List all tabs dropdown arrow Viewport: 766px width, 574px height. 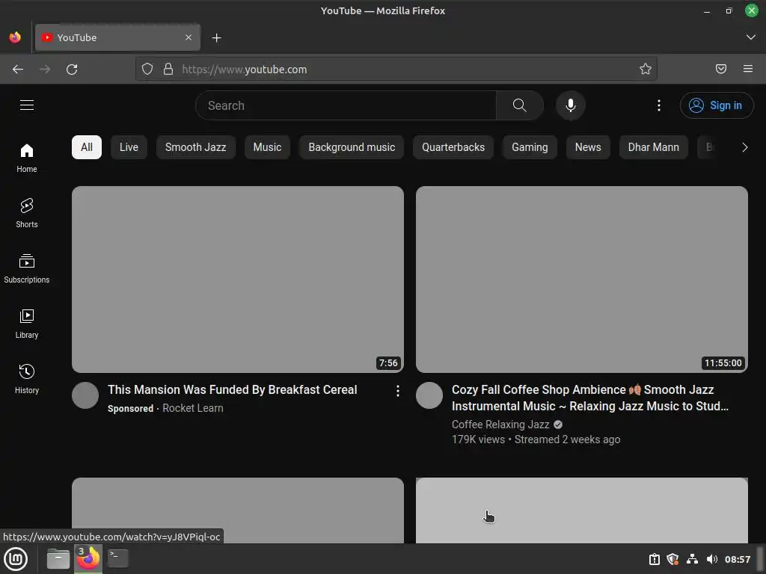click(x=750, y=37)
